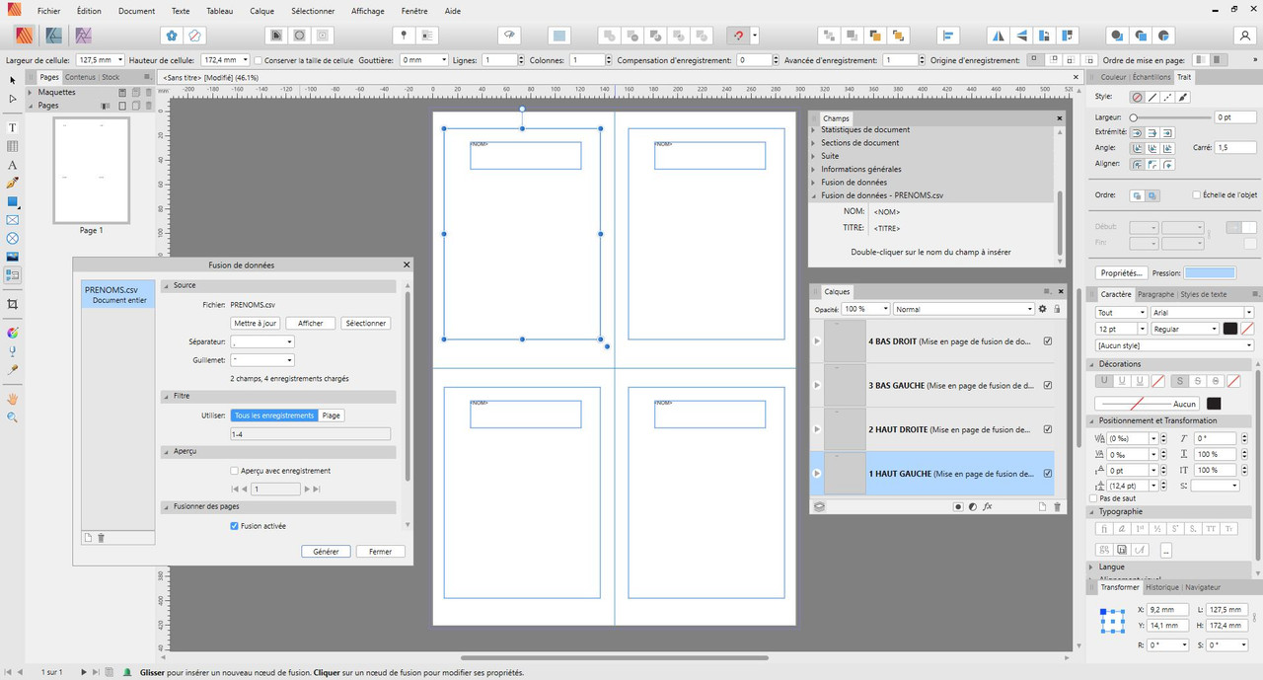Click the trash icon in Calques panel

coord(1058,506)
